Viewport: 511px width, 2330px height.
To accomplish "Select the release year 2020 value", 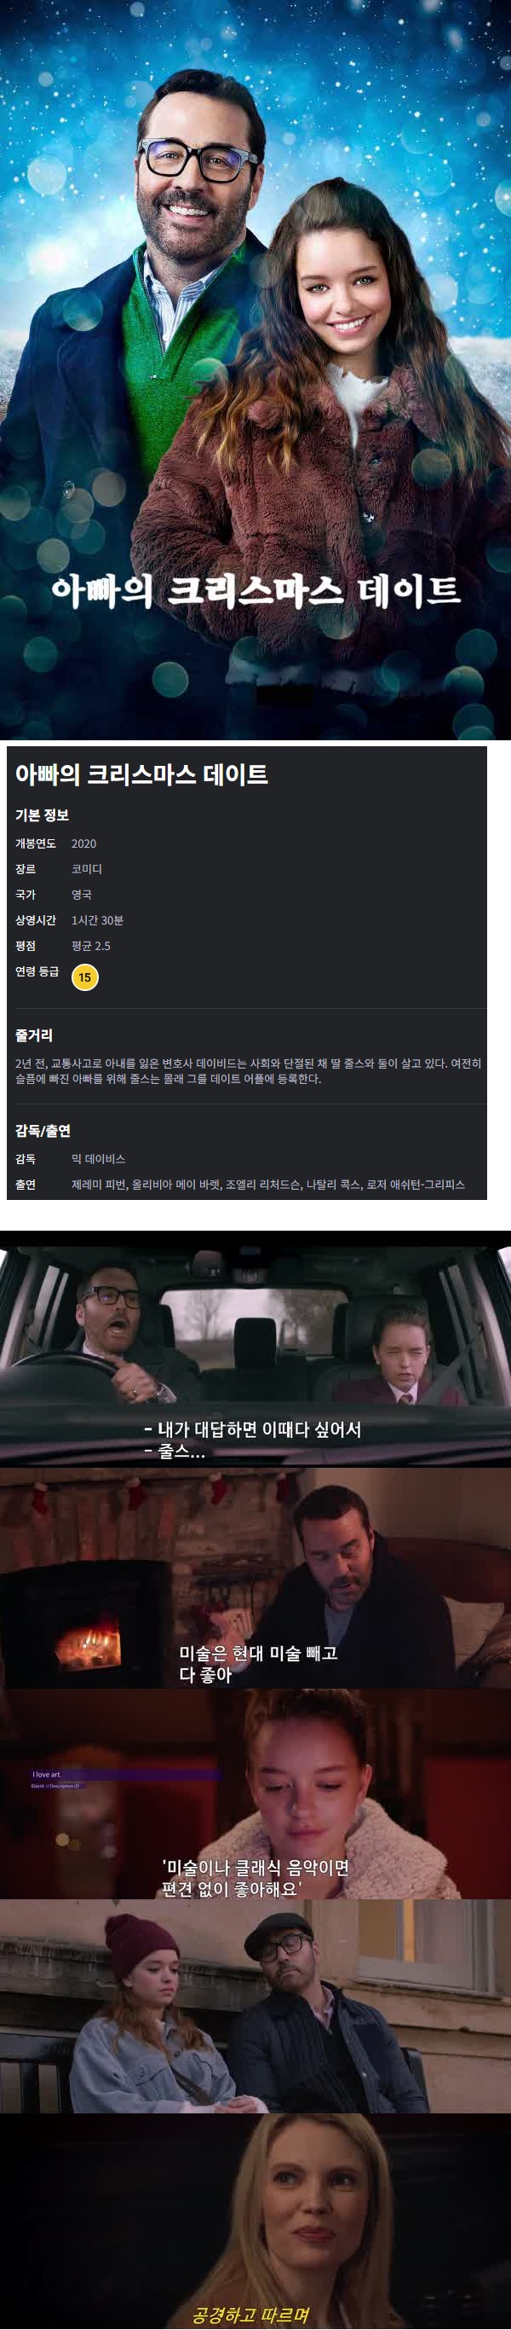I will 84,843.
